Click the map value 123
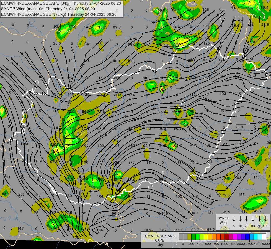 [223, 94]
